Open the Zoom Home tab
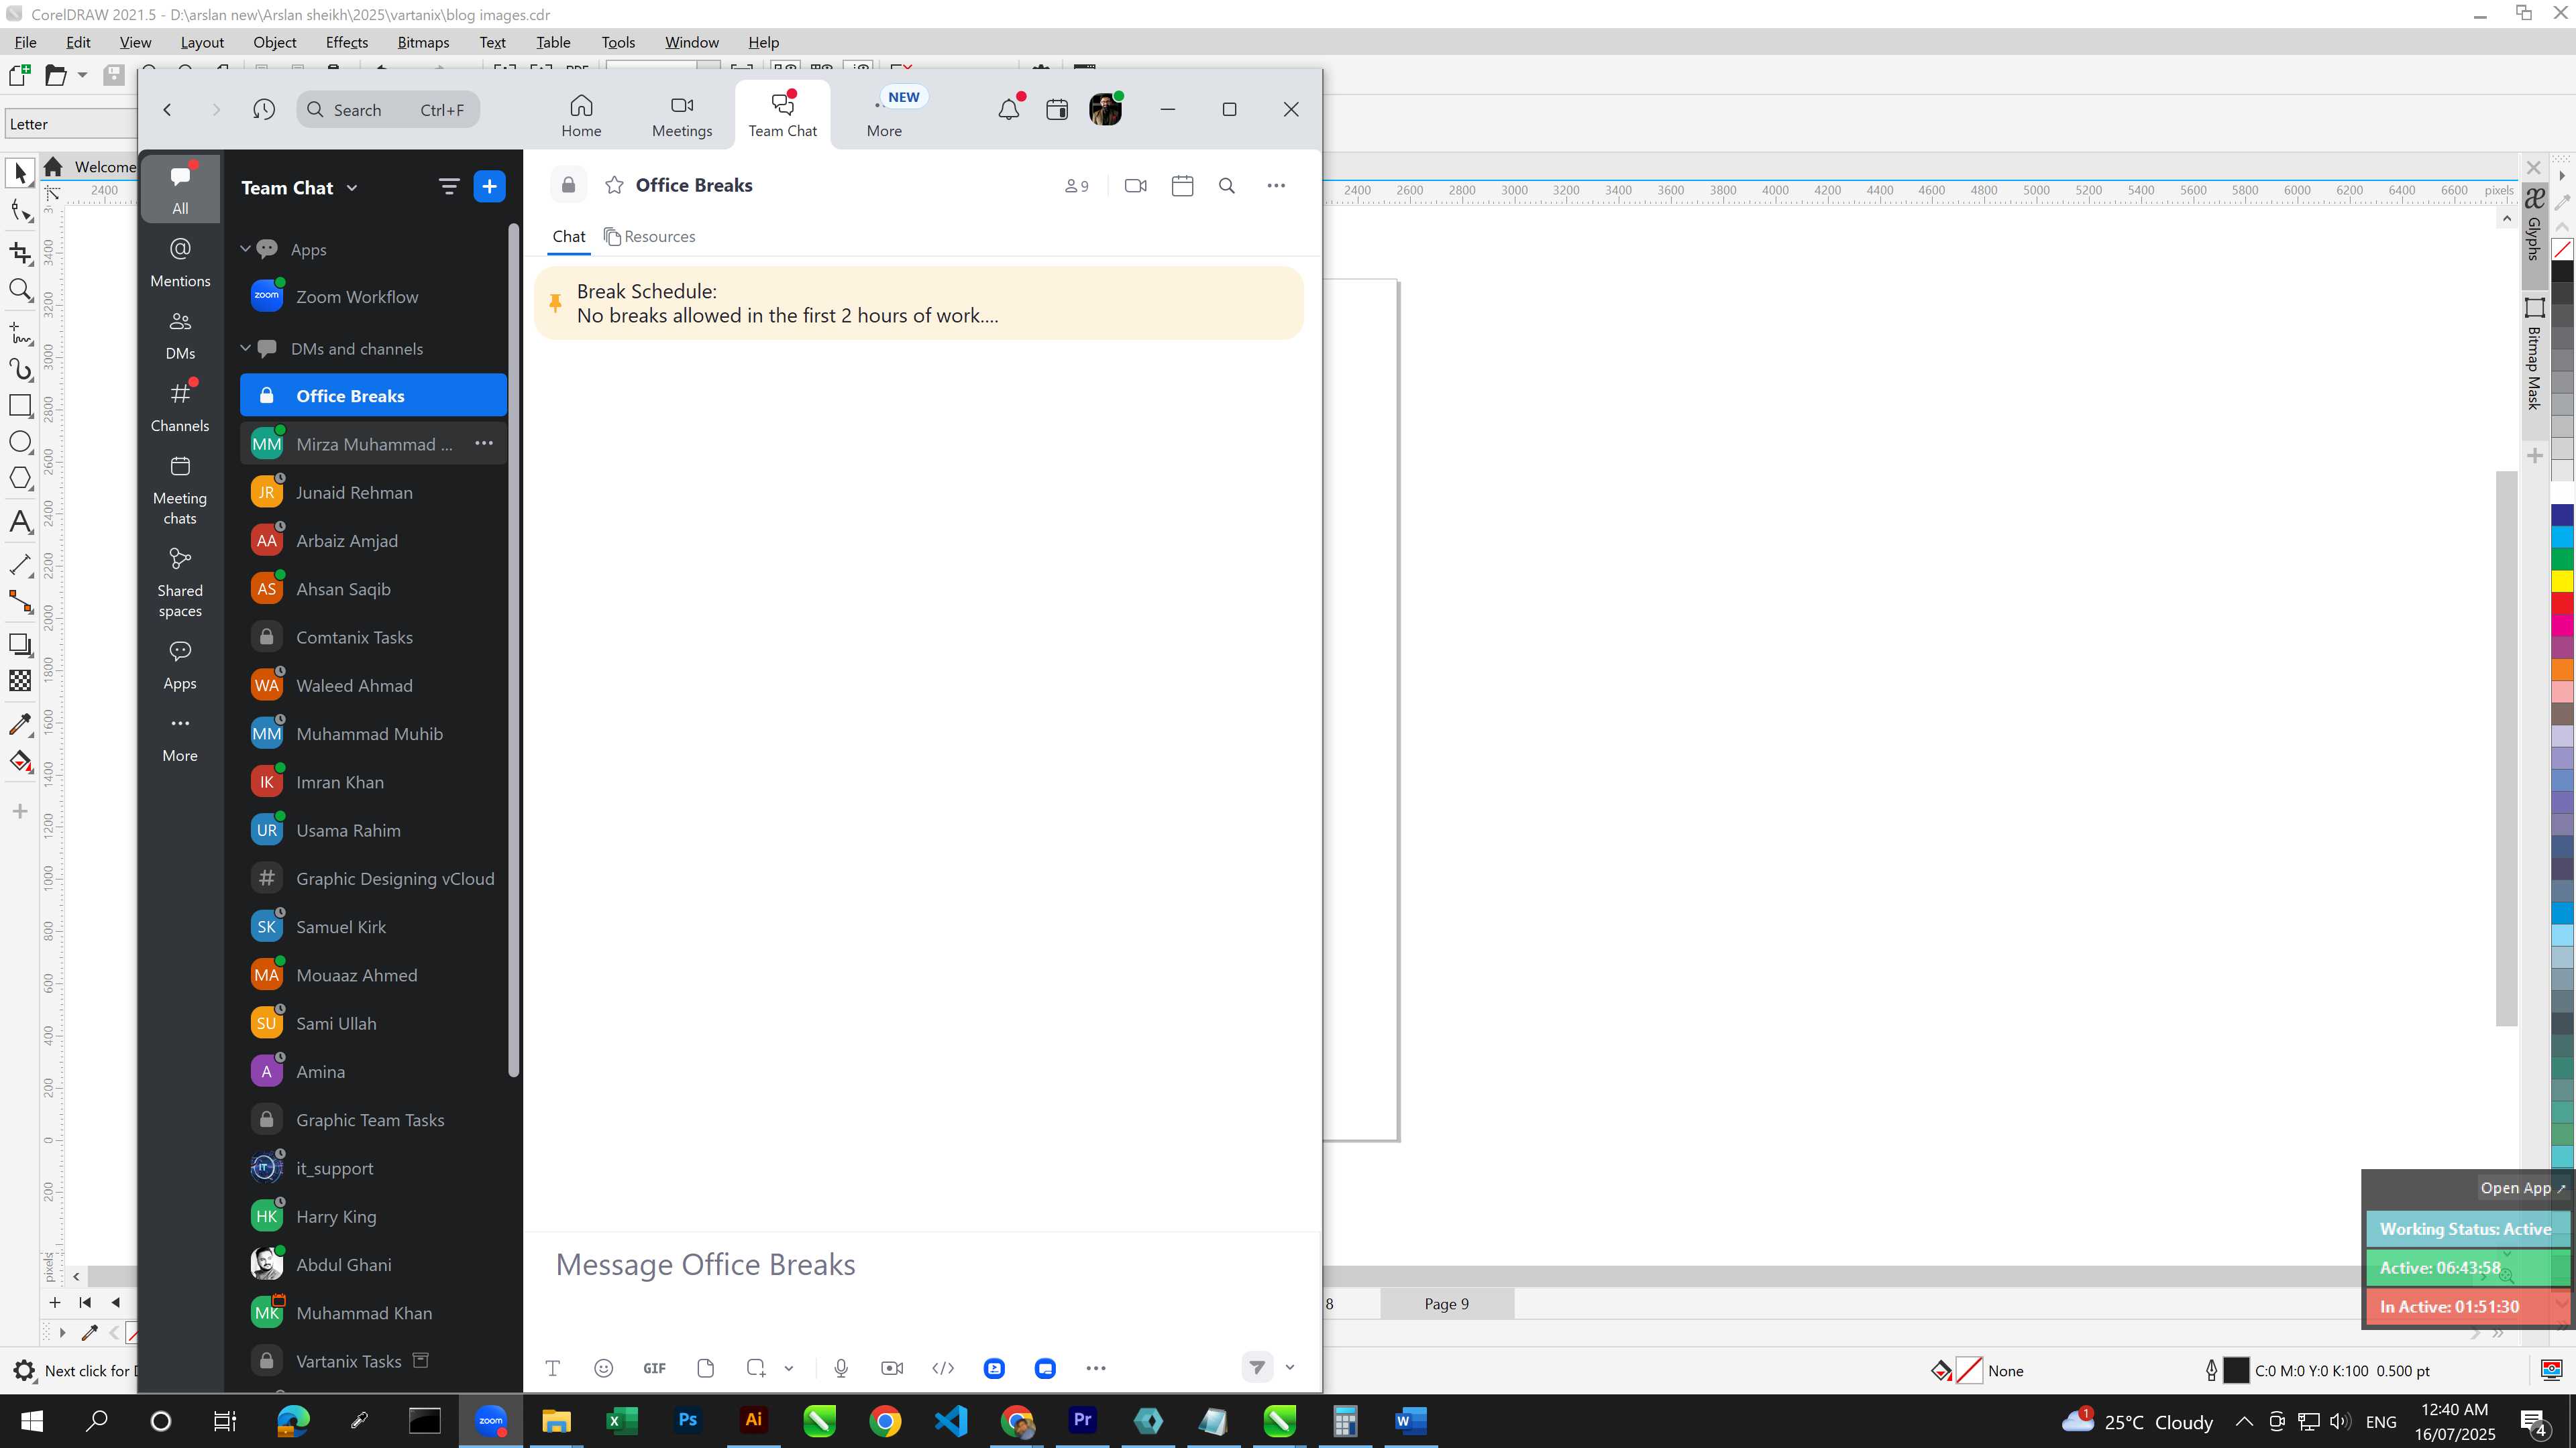This screenshot has height=1448, width=2576. 581,115
